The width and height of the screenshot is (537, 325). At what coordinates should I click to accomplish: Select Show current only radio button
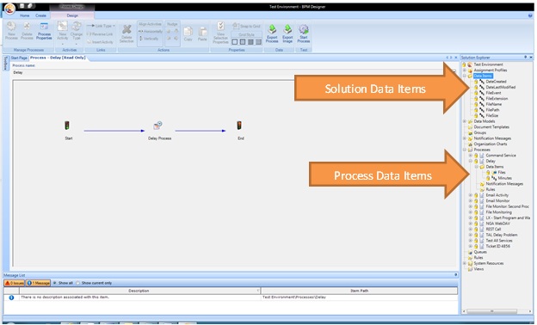click(77, 283)
